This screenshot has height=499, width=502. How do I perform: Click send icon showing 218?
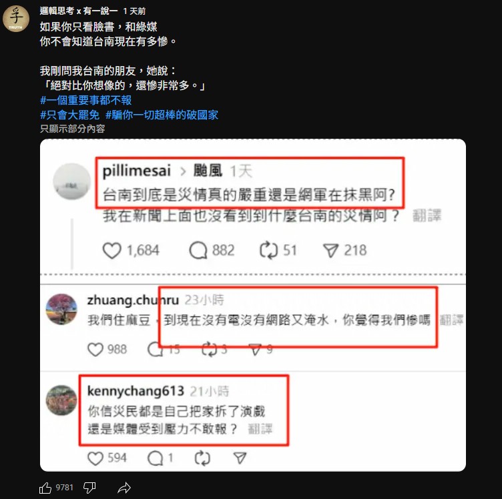[x=330, y=250]
